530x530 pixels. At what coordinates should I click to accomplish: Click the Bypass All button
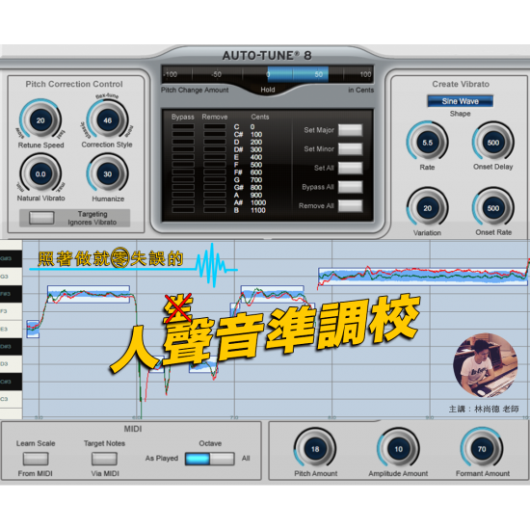coord(350,187)
